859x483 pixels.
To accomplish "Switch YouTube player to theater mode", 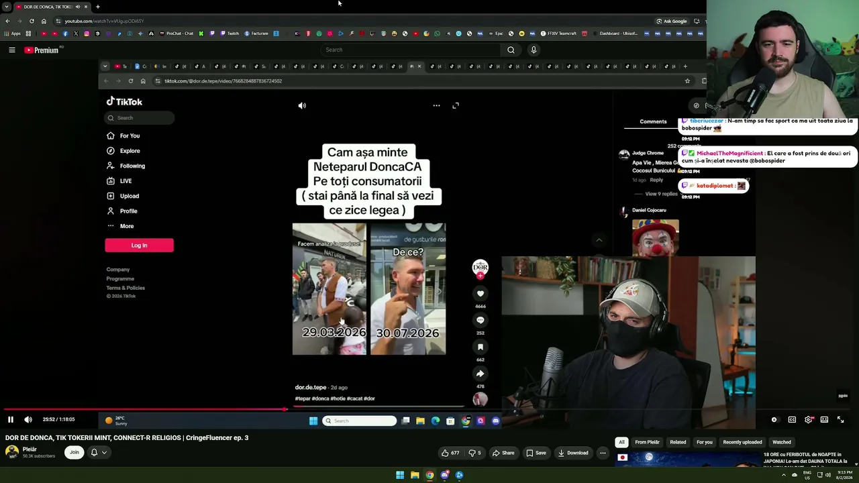I will [x=824, y=419].
